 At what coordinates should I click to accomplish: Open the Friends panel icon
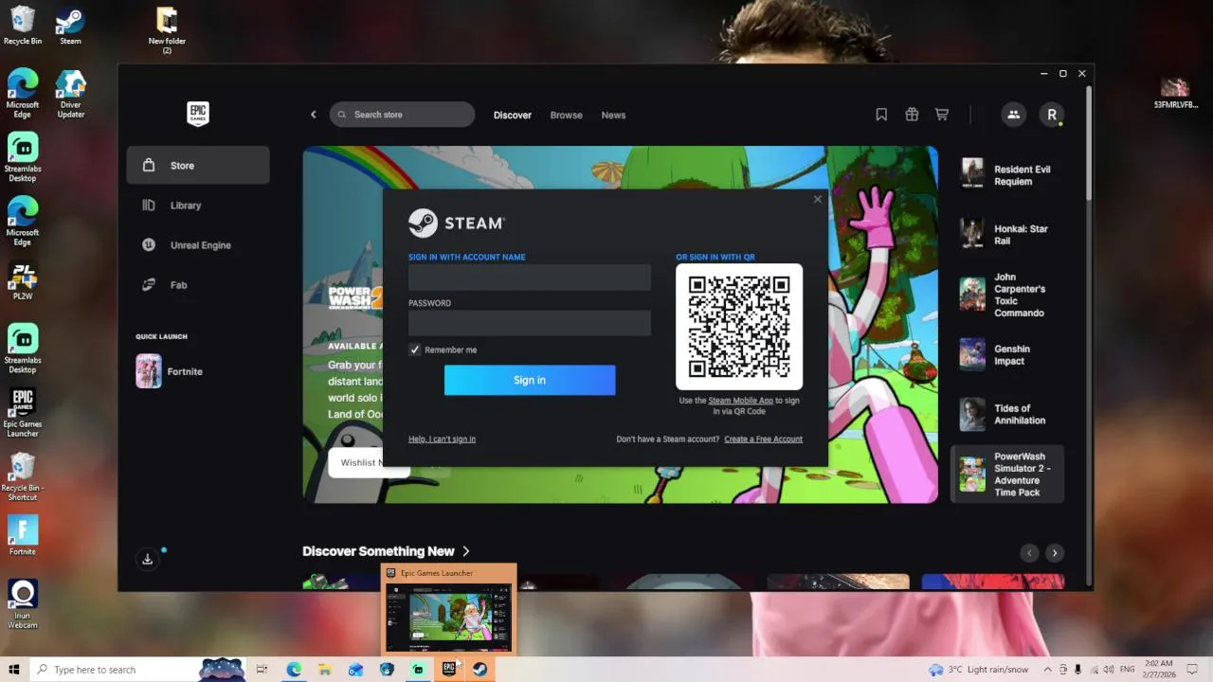point(1013,115)
